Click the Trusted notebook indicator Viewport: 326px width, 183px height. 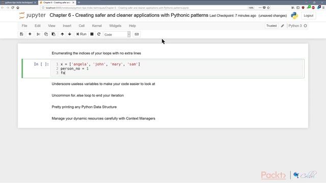coord(271,26)
